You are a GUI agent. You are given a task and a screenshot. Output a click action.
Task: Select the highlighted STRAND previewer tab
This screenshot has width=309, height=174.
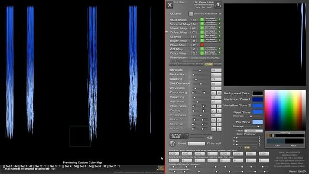click(209, 64)
